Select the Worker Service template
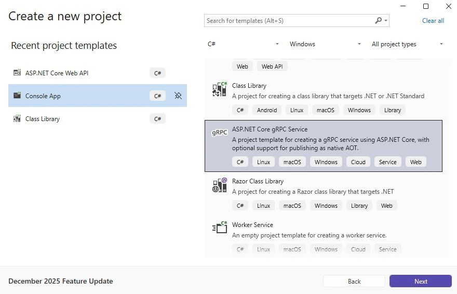The image size is (457, 294). (x=324, y=237)
